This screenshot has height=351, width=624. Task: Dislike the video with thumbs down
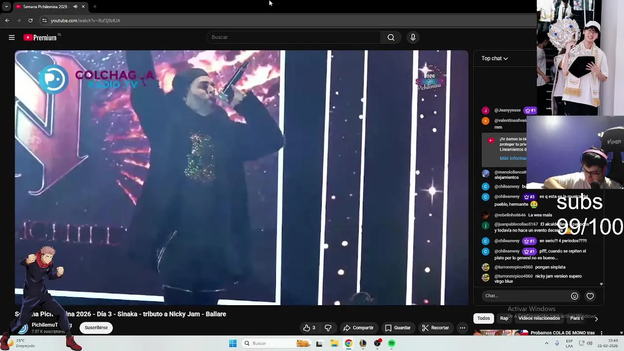pyautogui.click(x=328, y=328)
